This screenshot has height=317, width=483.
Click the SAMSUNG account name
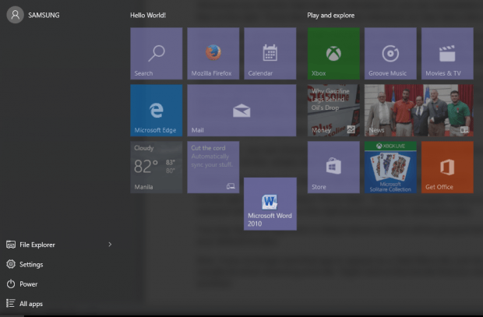44,15
